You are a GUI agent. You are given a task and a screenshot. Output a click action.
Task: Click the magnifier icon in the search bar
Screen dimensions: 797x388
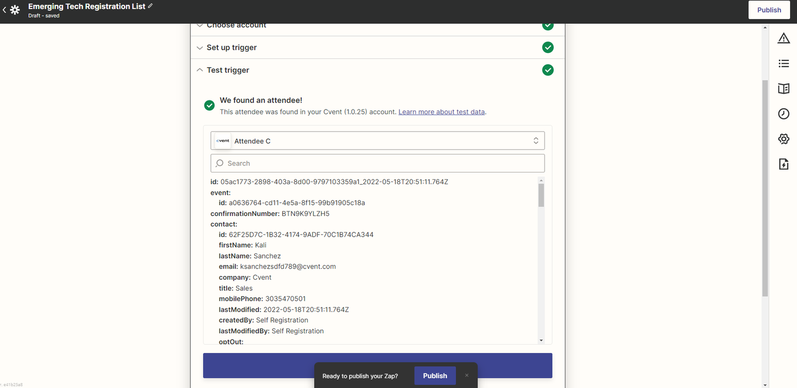point(219,163)
